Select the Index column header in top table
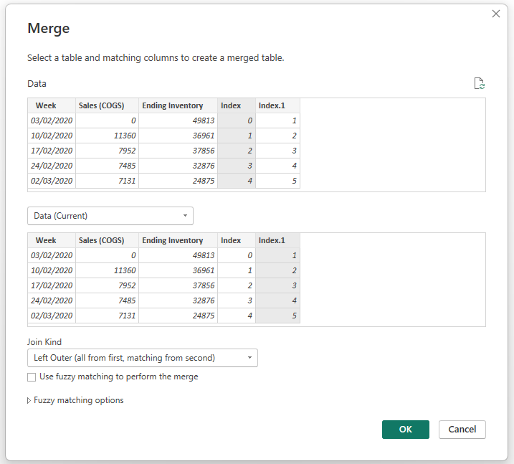Image resolution: width=514 pixels, height=464 pixels. [237, 105]
